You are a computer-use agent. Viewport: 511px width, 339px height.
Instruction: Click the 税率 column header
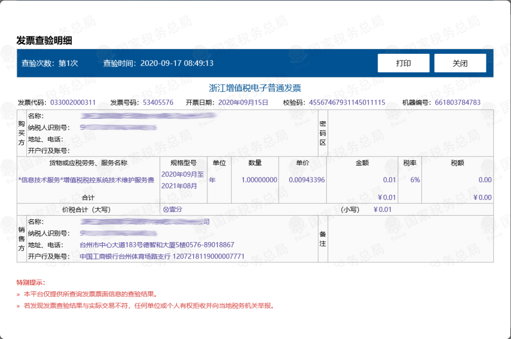point(410,163)
